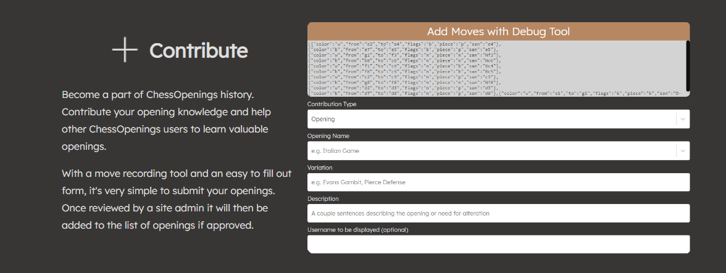Click the Add Moves with Debug Tool button
This screenshot has width=726, height=273.
pos(498,31)
